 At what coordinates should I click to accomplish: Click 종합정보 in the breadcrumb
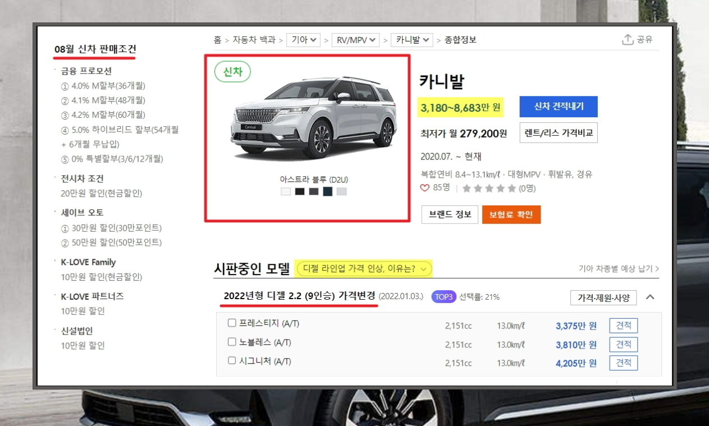click(x=460, y=40)
